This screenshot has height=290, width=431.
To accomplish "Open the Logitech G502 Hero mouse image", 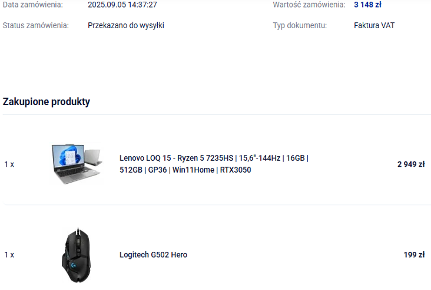I will tap(76, 255).
